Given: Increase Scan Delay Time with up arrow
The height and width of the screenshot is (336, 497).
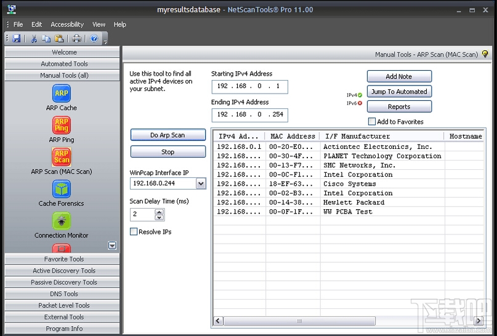Looking at the screenshot, I should pos(160,212).
